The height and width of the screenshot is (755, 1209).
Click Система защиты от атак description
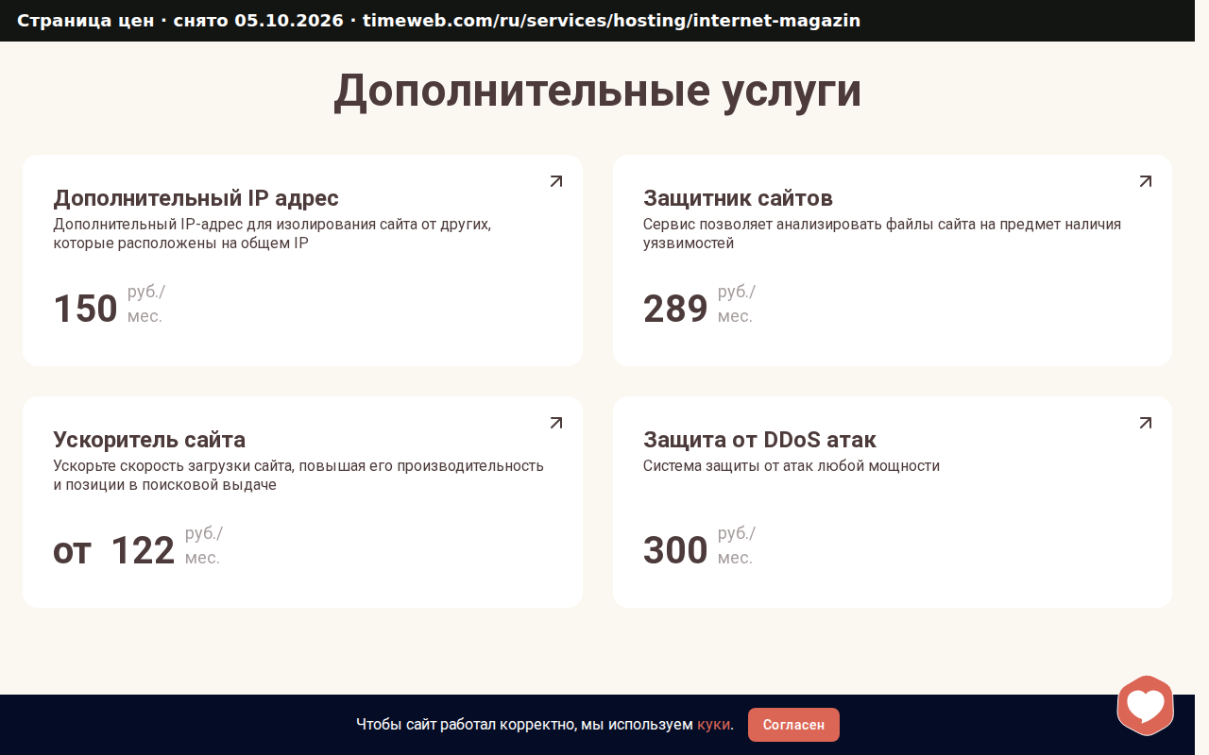click(792, 466)
